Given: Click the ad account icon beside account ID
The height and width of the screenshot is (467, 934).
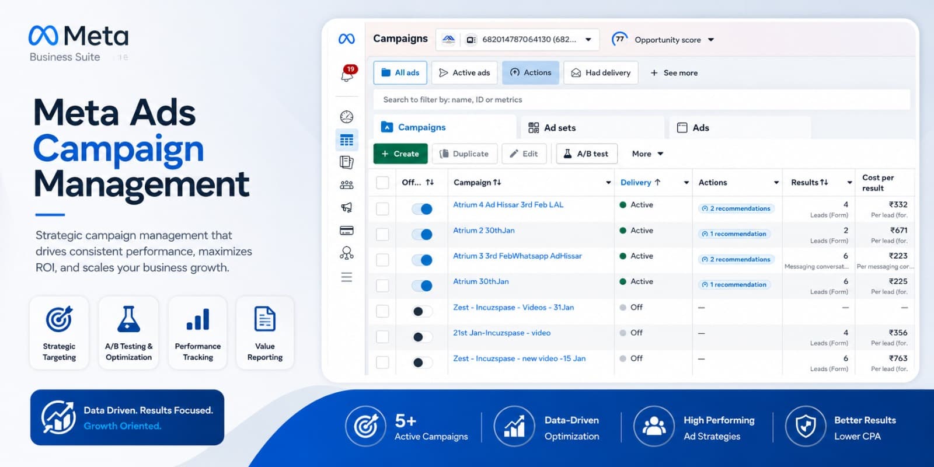Looking at the screenshot, I should [448, 39].
